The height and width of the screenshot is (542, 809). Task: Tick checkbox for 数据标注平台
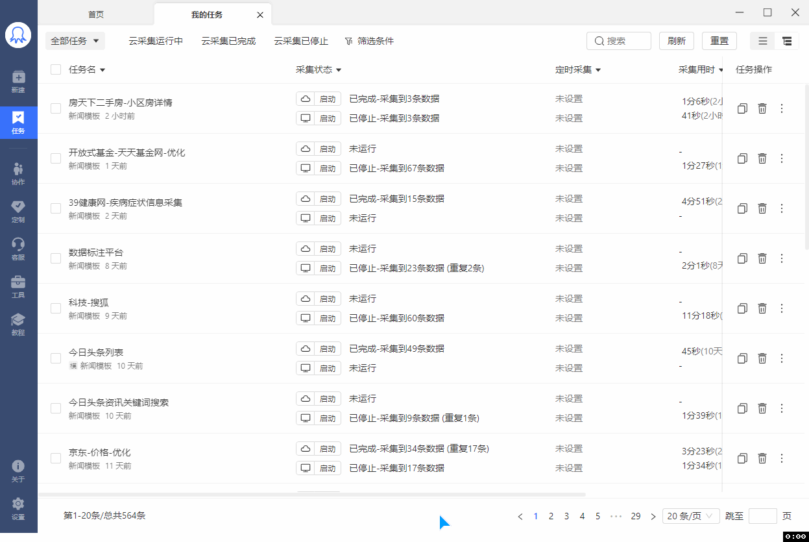(x=56, y=258)
